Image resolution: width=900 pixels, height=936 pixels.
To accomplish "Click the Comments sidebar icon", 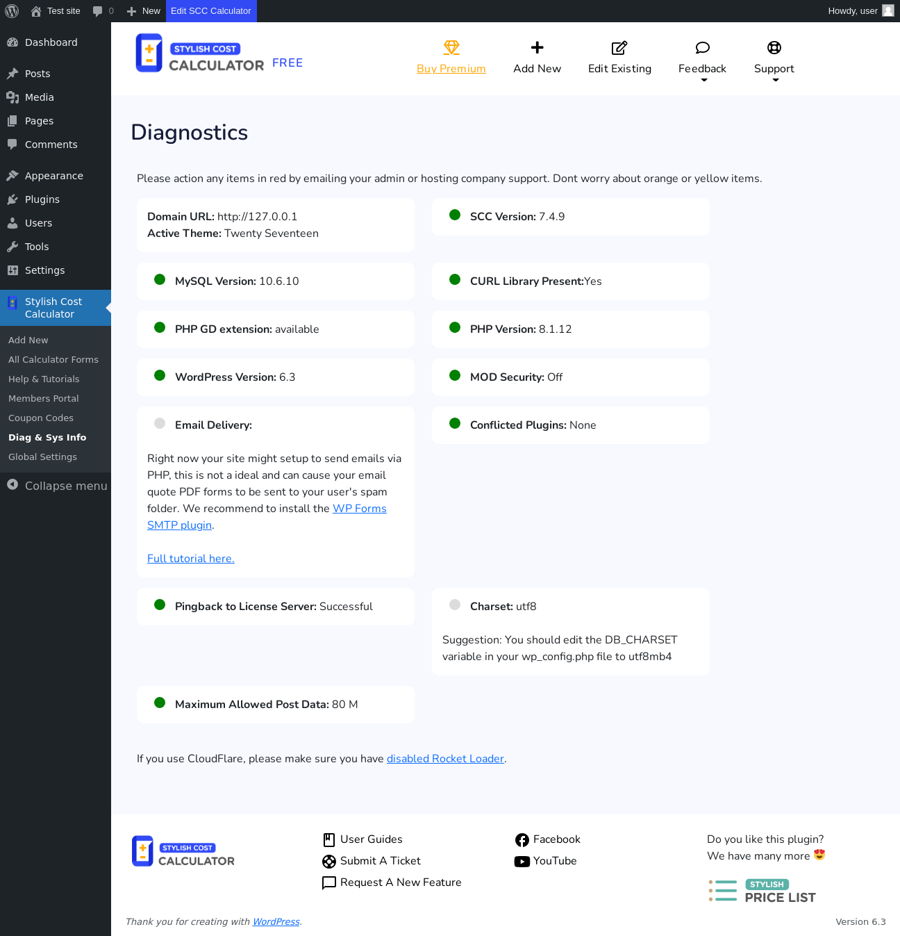I will 12,145.
